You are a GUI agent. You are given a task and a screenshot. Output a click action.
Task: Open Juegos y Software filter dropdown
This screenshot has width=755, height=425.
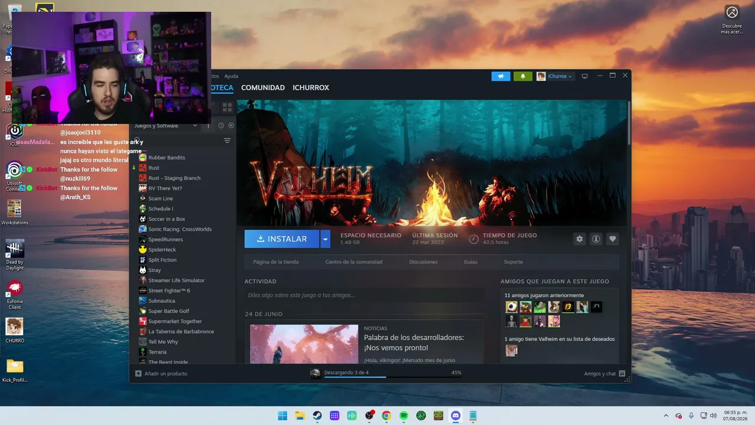pos(165,126)
